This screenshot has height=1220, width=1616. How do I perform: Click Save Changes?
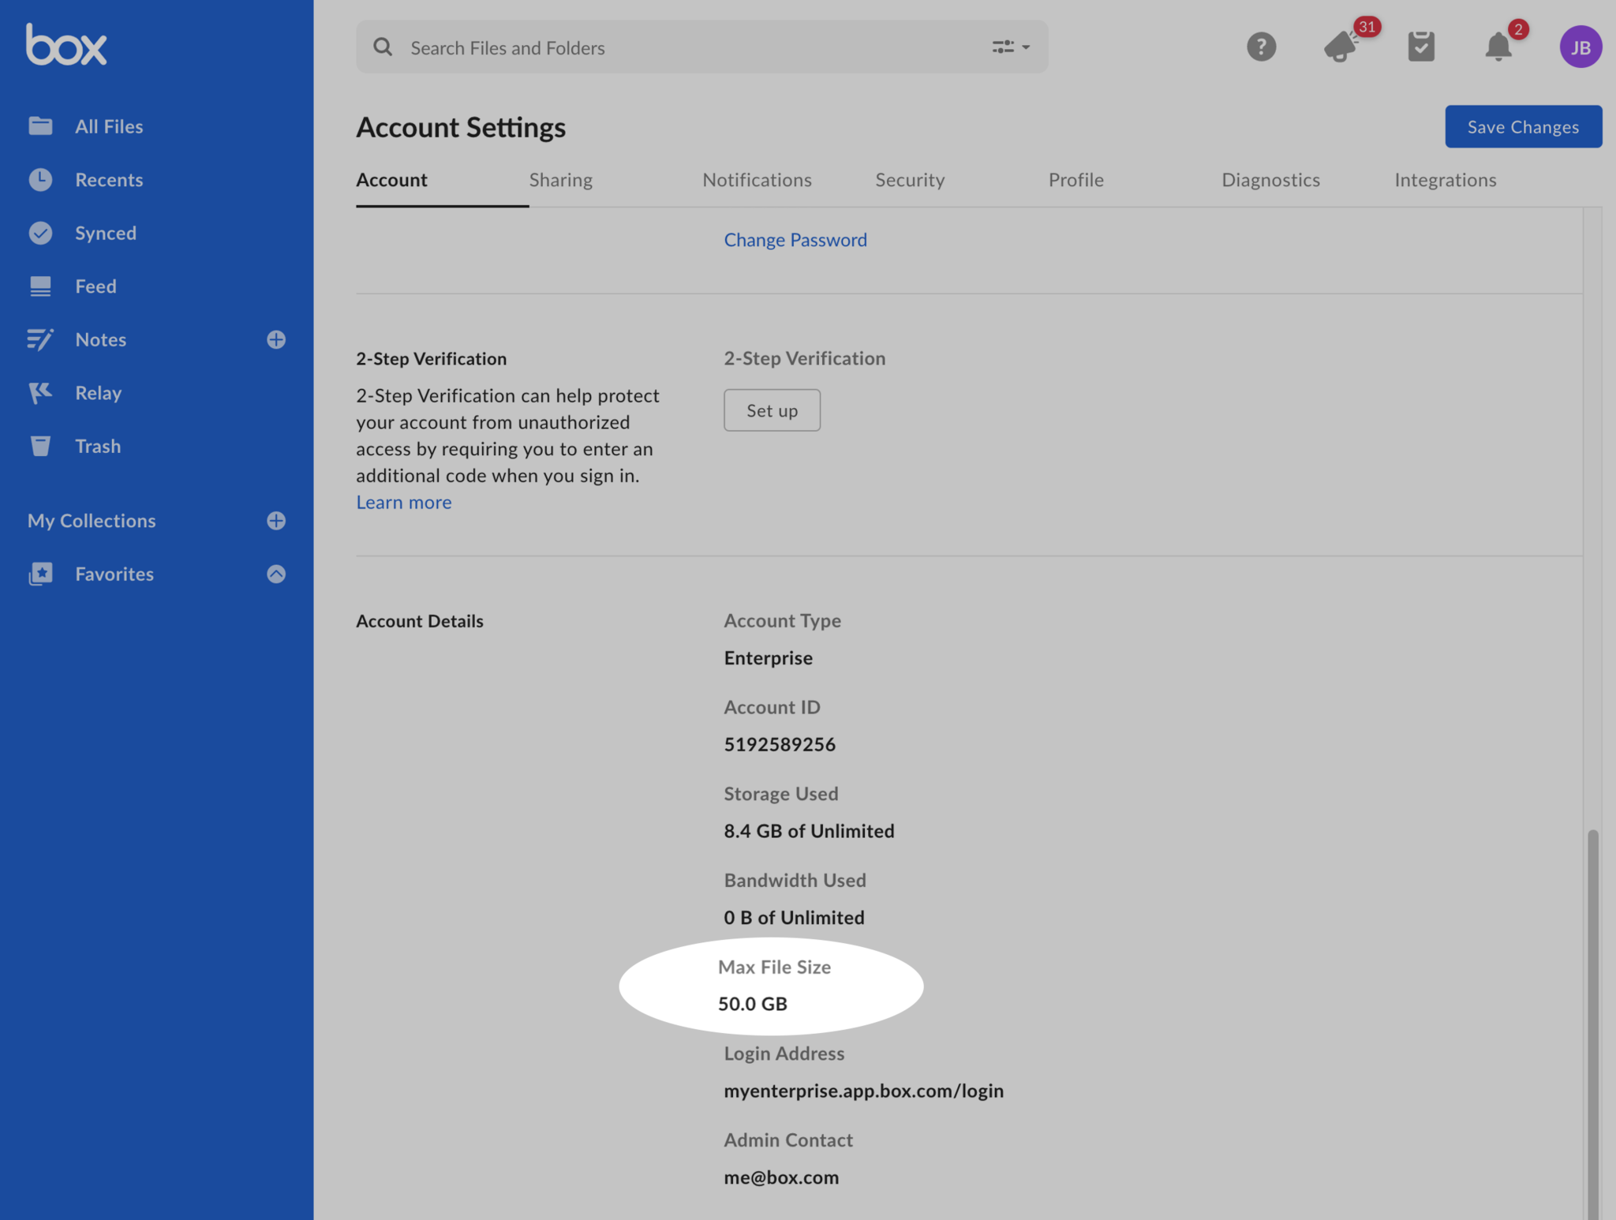1523,126
